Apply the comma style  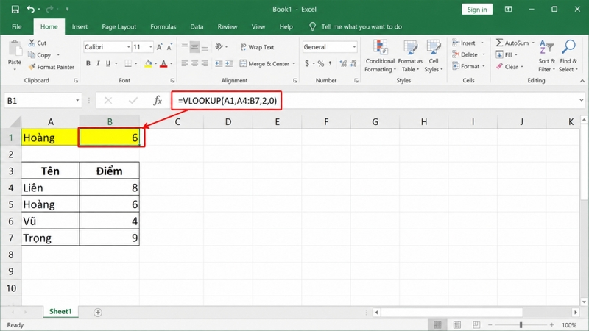pyautogui.click(x=331, y=64)
